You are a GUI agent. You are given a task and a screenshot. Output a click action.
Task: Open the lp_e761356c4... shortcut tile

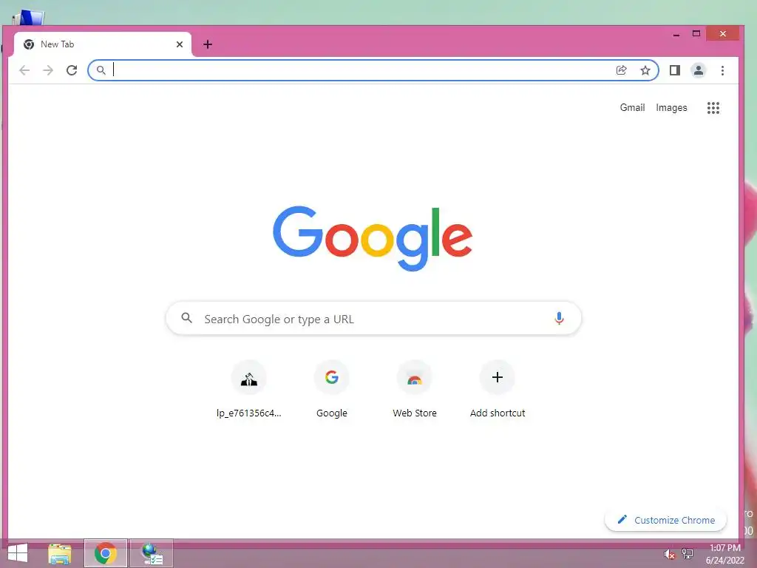(x=248, y=389)
